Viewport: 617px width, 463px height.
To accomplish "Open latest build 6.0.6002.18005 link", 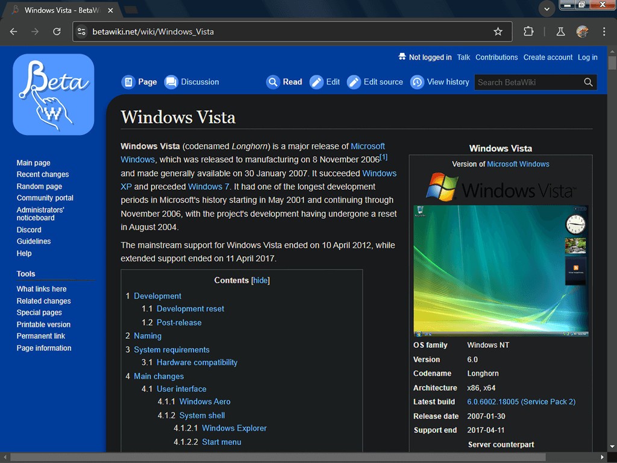I will [x=521, y=402].
